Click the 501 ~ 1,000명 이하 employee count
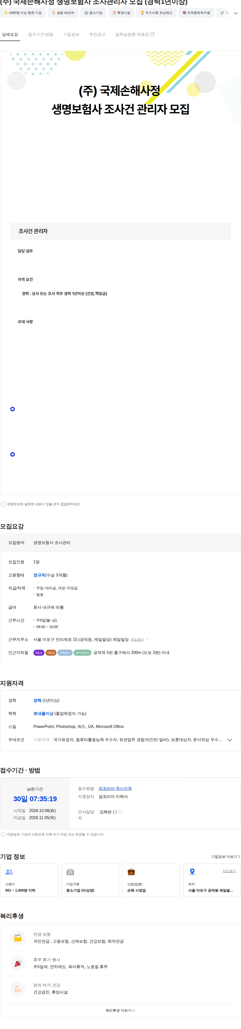Viewport: 241px width, 1029px height. [20, 890]
